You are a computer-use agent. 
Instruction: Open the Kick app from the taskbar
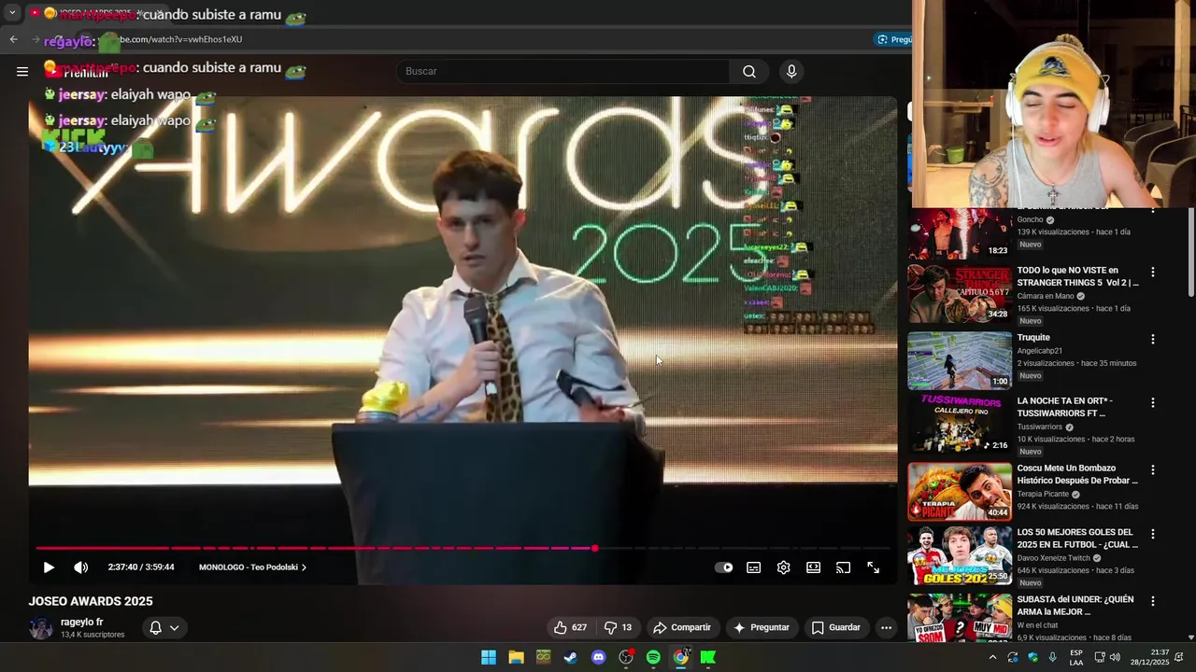click(708, 658)
